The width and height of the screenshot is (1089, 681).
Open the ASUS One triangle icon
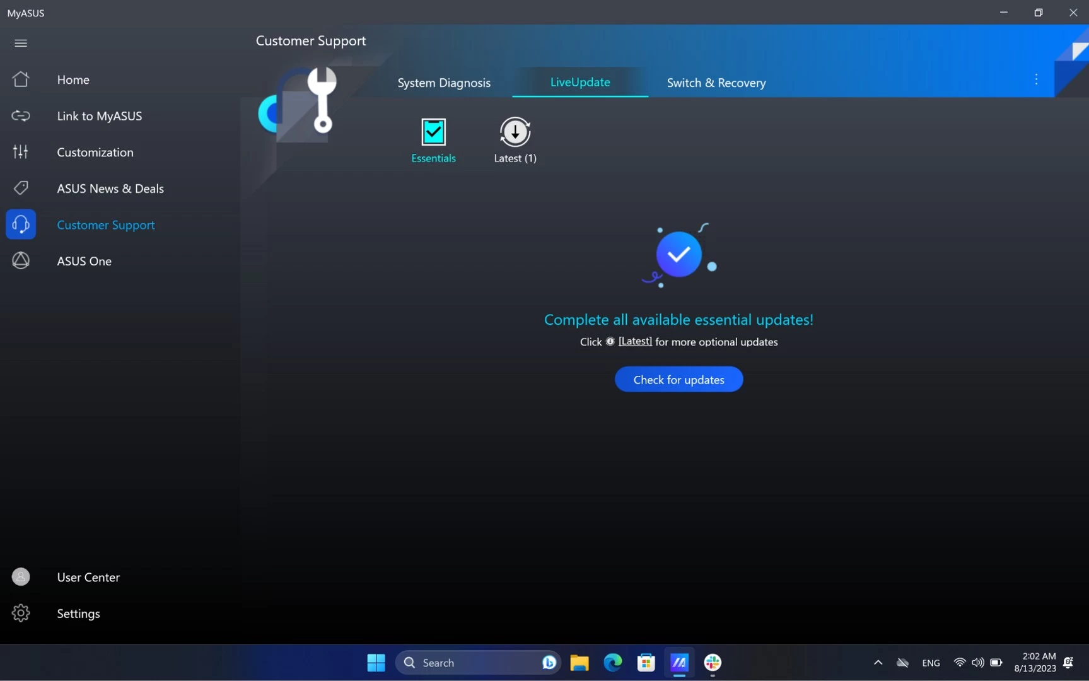pos(21,260)
